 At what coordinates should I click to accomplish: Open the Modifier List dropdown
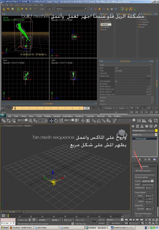144,135
